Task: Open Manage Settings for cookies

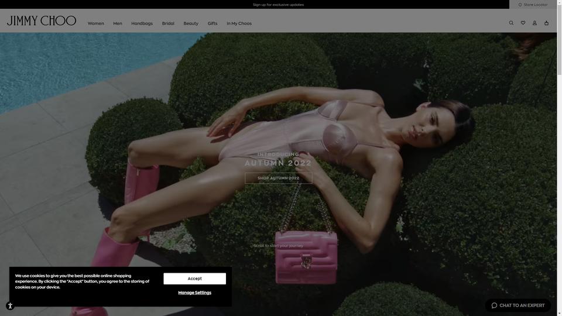Action: coord(194,293)
